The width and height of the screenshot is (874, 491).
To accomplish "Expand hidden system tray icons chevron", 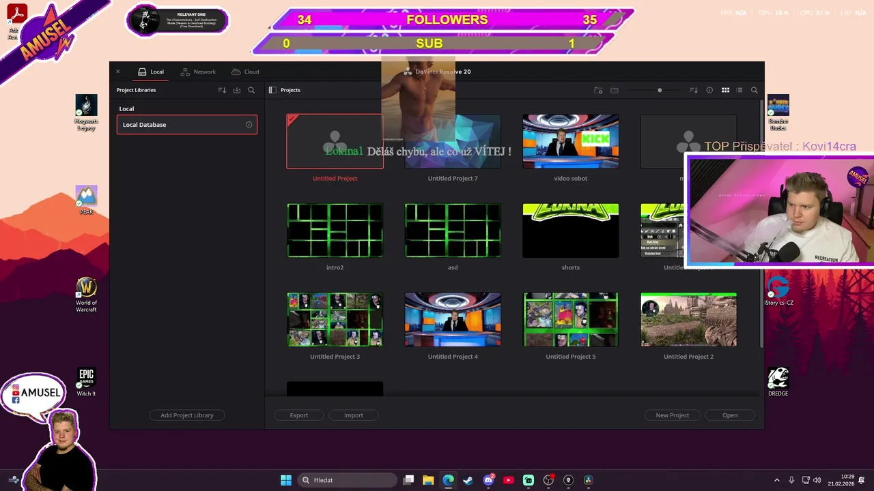I will tap(776, 480).
